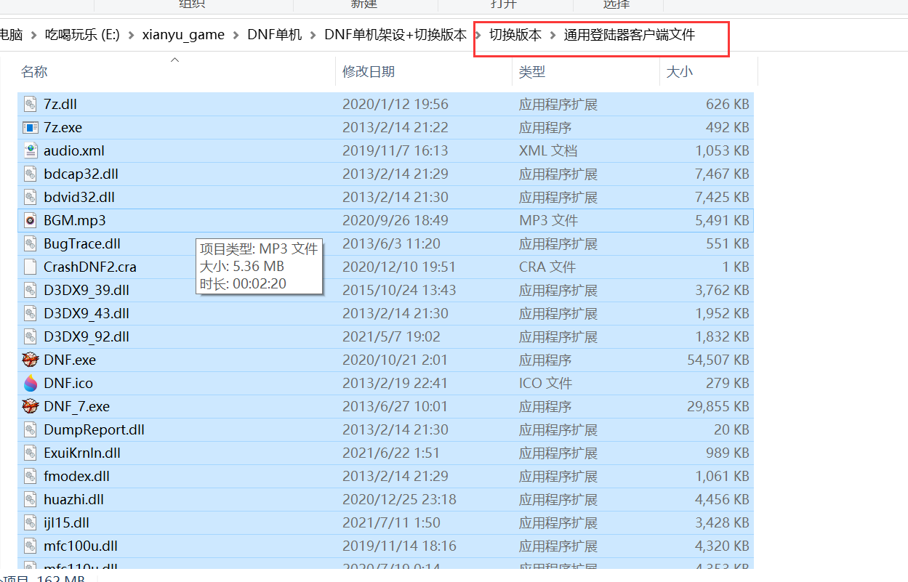908x582 pixels.
Task: Click type CRA 文件 of CrashDNF2.cra
Action: 547,267
